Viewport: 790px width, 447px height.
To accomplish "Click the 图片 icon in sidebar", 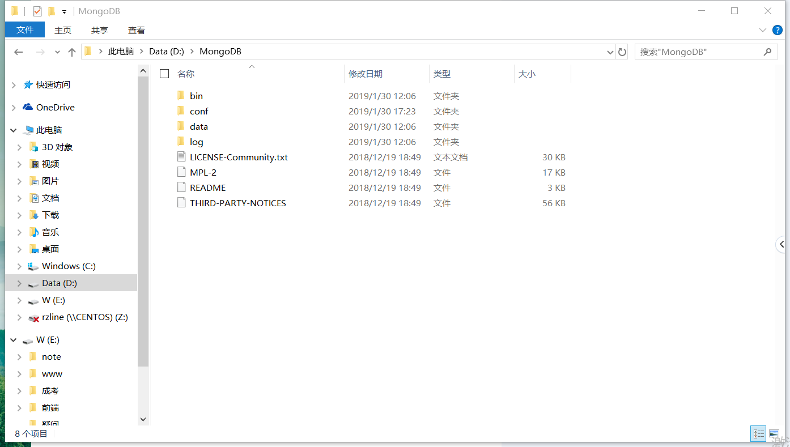I will point(34,181).
